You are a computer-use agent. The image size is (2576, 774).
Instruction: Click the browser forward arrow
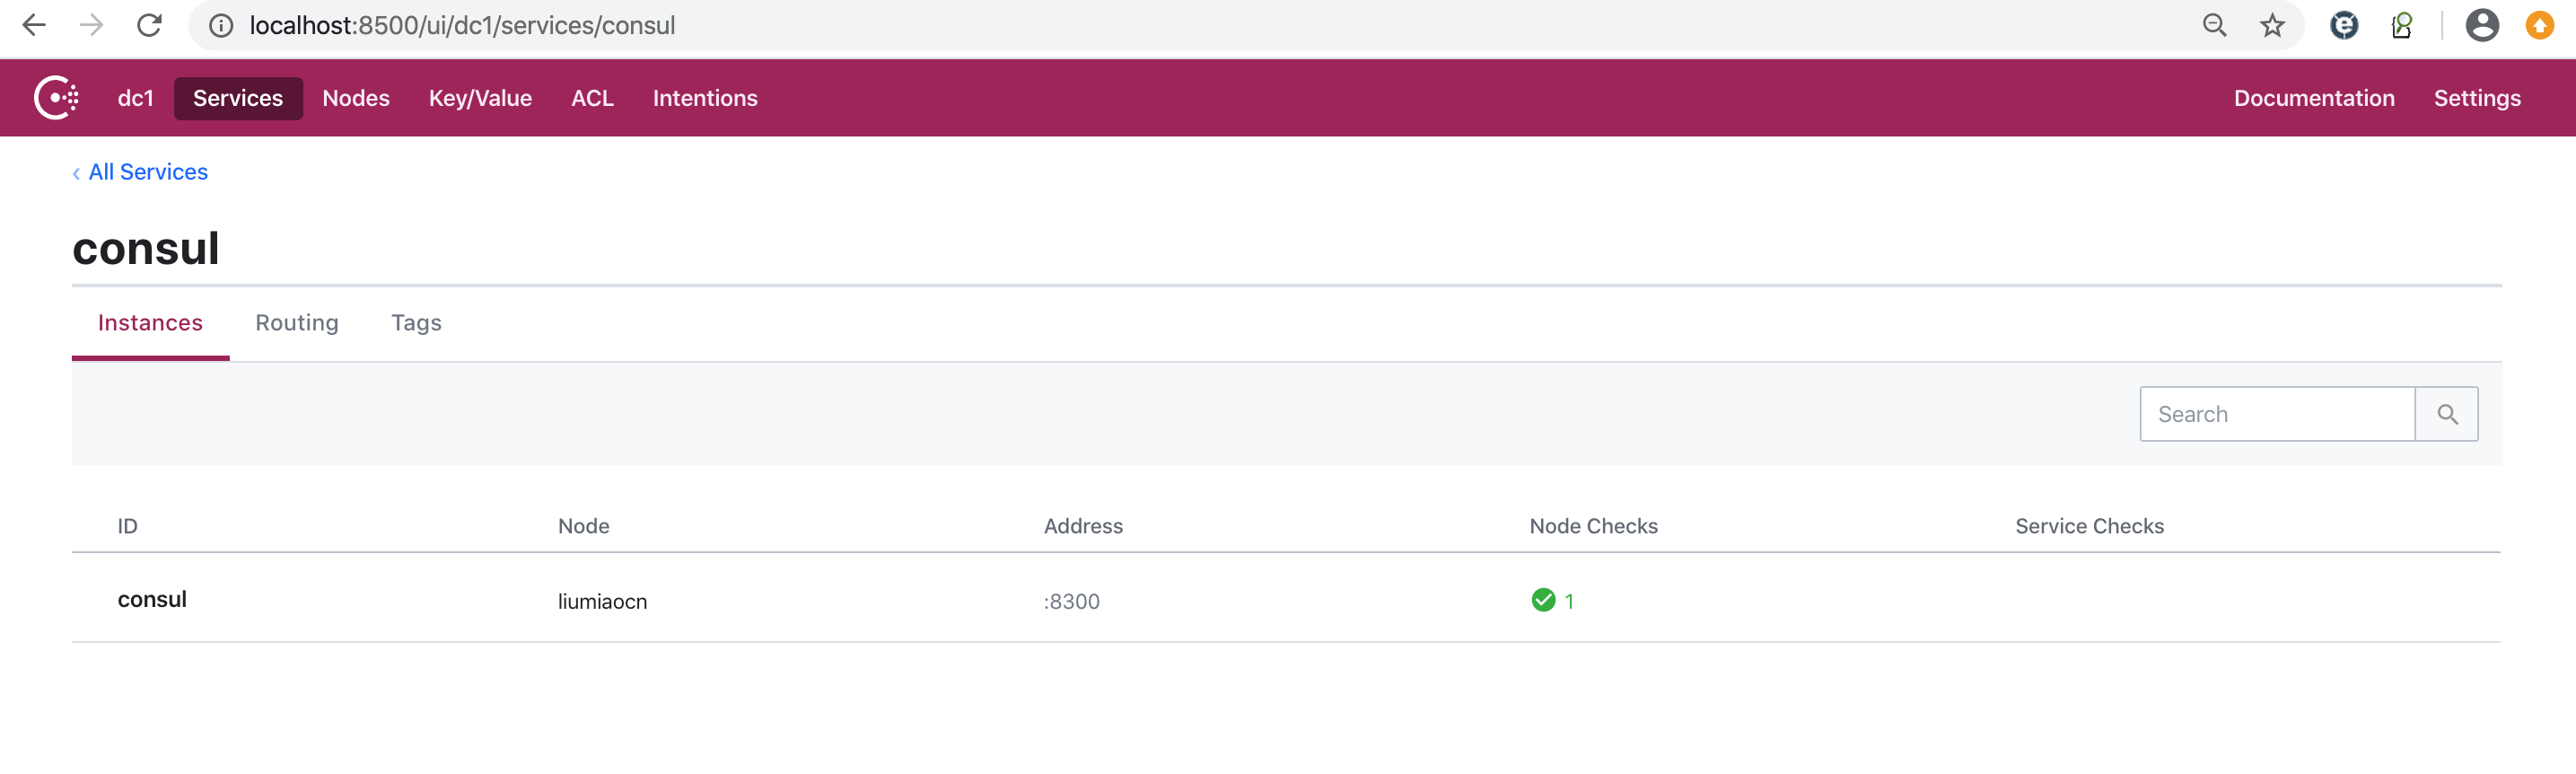coord(91,25)
